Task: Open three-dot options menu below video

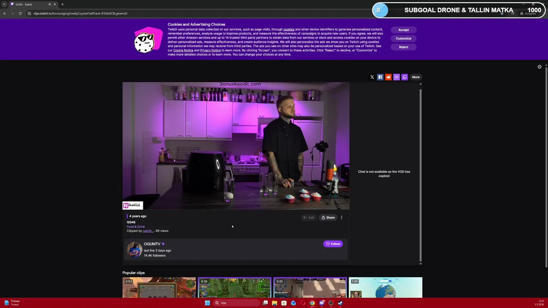Action: (341, 218)
